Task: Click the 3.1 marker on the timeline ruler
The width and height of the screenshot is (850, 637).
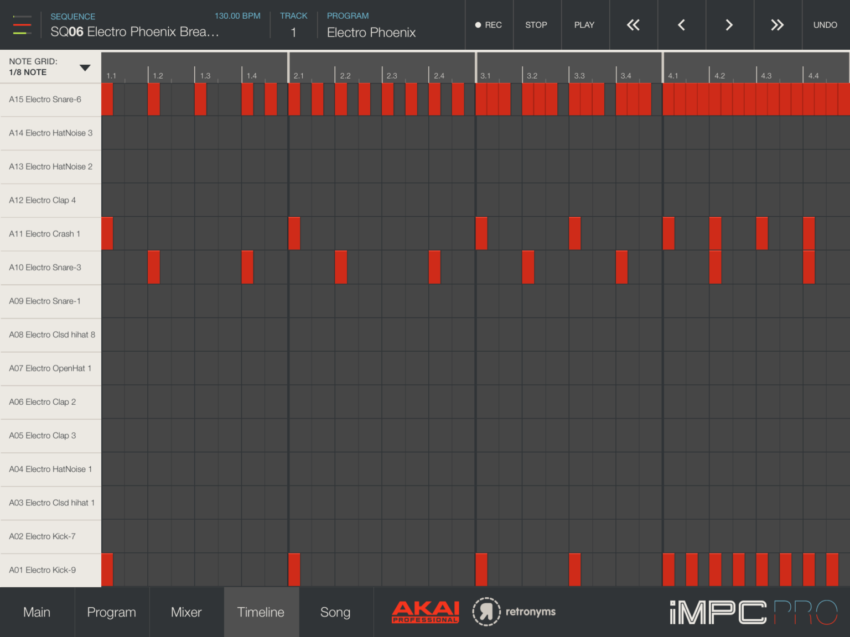Action: coord(485,76)
